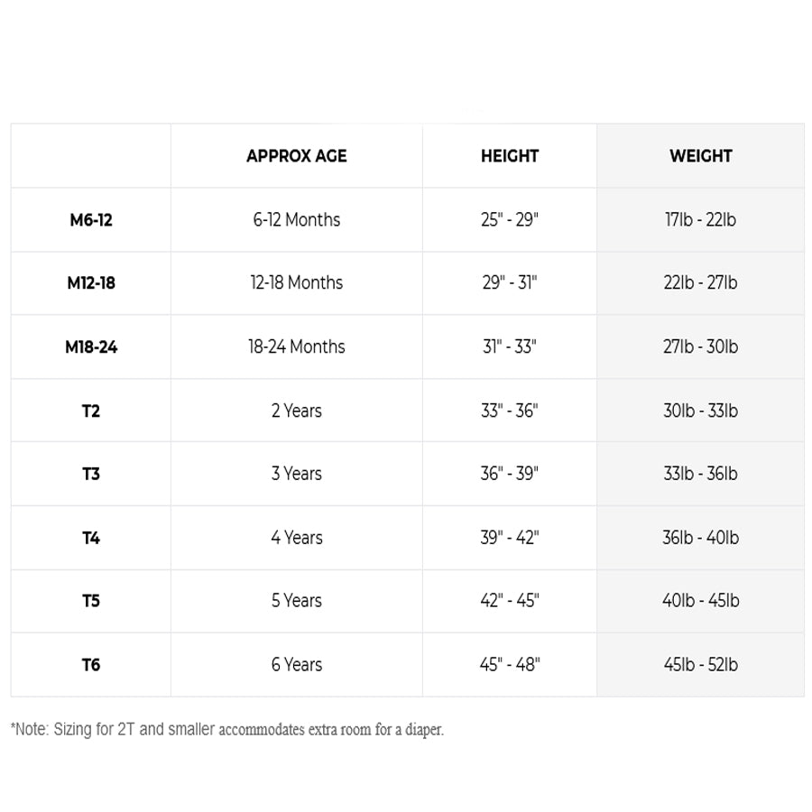Image resolution: width=812 pixels, height=812 pixels.
Task: Click the APPROX AGE column header
Action: pyautogui.click(x=296, y=156)
